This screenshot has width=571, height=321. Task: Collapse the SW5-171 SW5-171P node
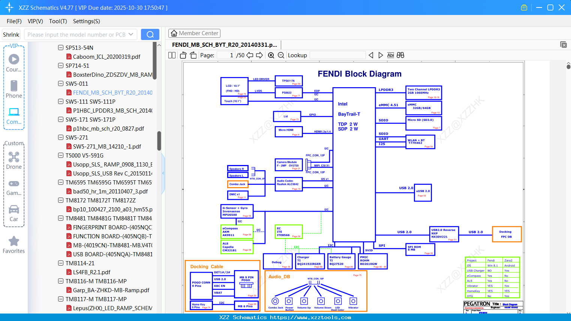(61, 119)
